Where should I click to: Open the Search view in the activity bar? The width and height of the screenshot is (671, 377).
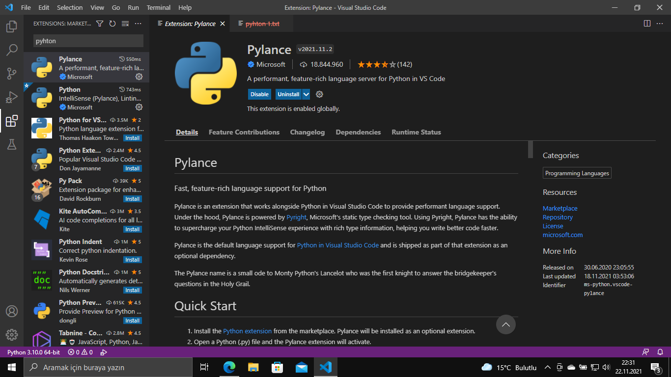[x=12, y=50]
